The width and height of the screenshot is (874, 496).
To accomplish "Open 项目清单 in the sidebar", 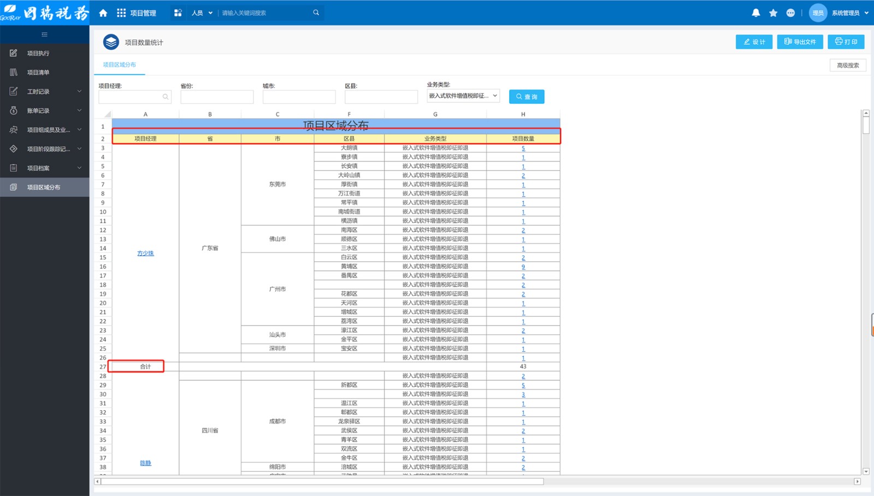I will [45, 72].
